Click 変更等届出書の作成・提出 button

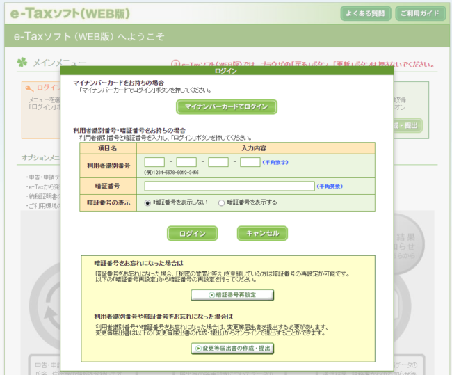232,349
